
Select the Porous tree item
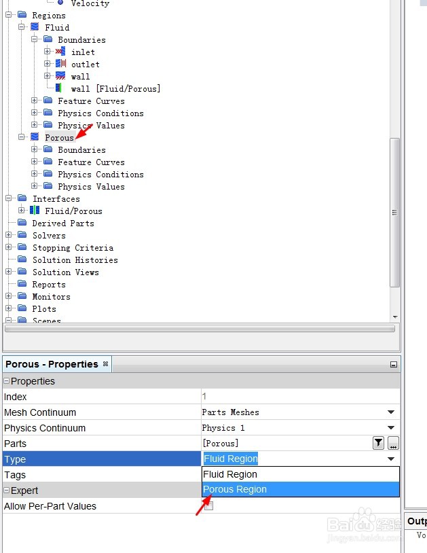[60, 137]
